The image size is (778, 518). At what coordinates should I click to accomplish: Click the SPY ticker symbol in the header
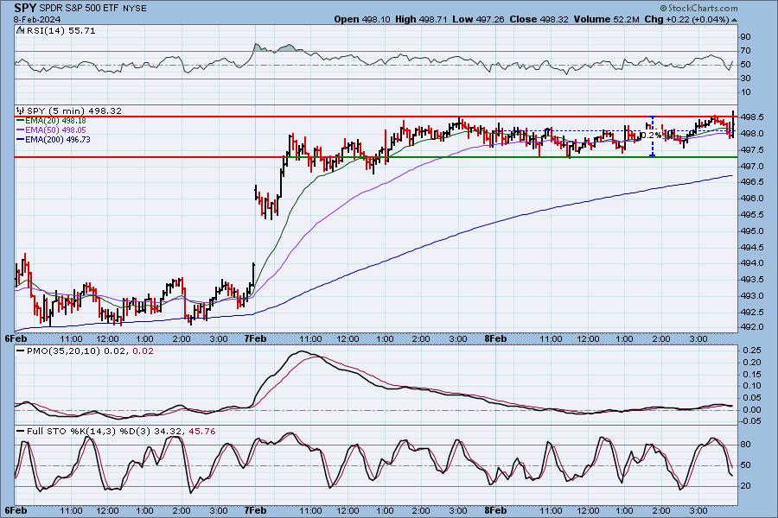[25, 8]
